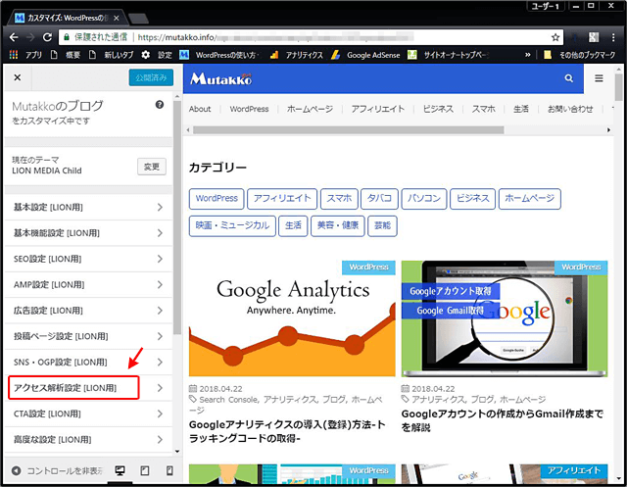
Task: Expand 基本機能設定 [LION用] chevron
Action: 160,232
